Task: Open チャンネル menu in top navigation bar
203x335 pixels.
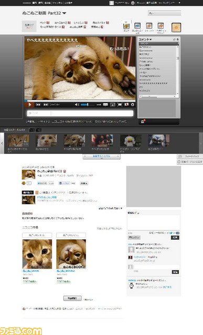Action: point(57,3)
